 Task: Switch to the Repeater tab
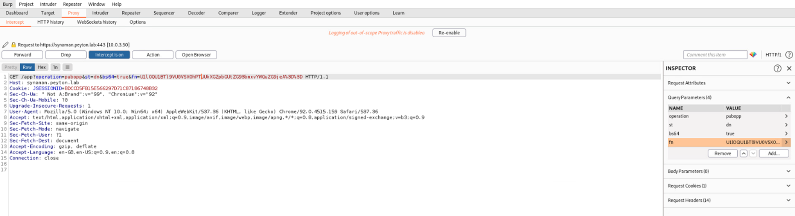pos(131,13)
